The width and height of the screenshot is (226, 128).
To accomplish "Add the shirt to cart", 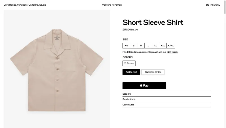I will (131, 72).
